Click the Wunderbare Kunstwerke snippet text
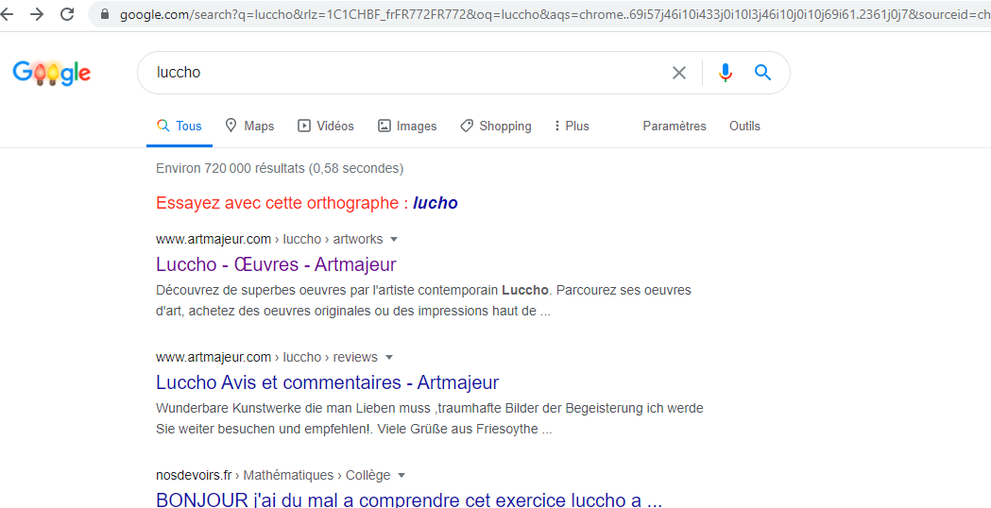Image resolution: width=991 pixels, height=508 pixels. pos(430,418)
